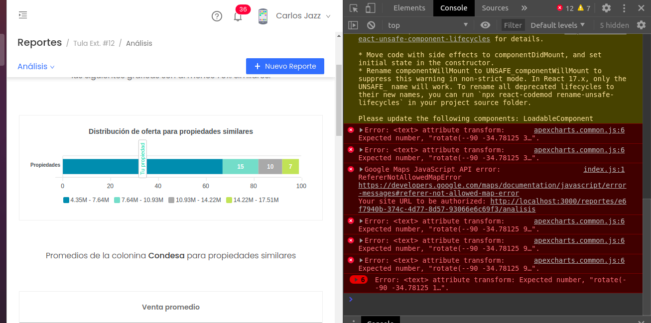
Task: Click the Nuevo Reporte button
Action: [285, 66]
